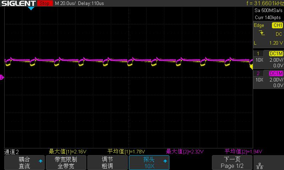Click the network LAN status icon

260,166
